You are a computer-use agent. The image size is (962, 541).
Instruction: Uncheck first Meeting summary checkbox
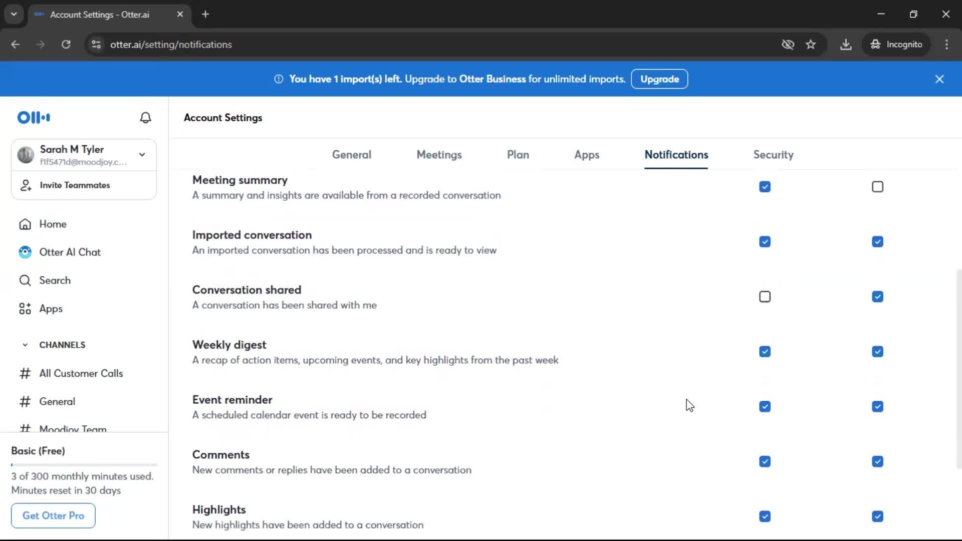tap(765, 187)
